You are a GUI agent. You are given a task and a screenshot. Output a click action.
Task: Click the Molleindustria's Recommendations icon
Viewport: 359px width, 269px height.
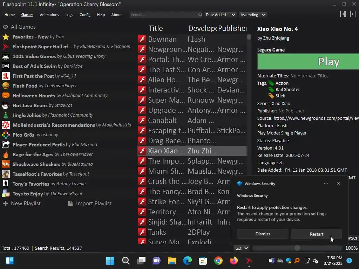click(x=6, y=125)
